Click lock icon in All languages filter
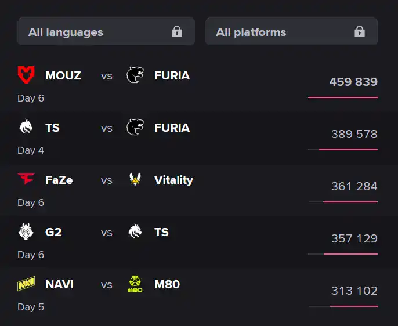The width and height of the screenshot is (398, 326). coord(177,32)
